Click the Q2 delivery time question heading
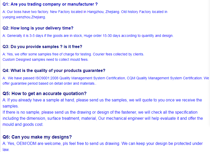The image size is (210, 152). pyautogui.click(x=38, y=28)
